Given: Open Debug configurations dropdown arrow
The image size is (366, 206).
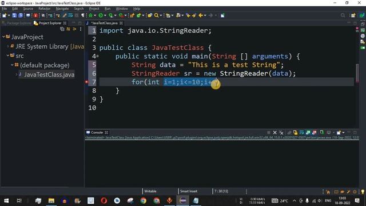Looking at the screenshot, I should pyautogui.click(x=95, y=15).
